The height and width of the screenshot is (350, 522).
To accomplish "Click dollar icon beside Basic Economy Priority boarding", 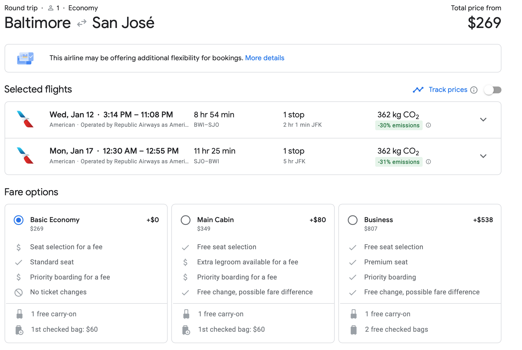I will 19,277.
